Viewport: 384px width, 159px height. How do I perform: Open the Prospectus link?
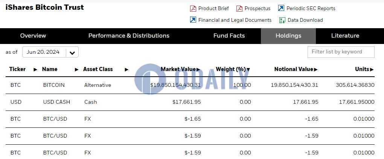(258, 9)
